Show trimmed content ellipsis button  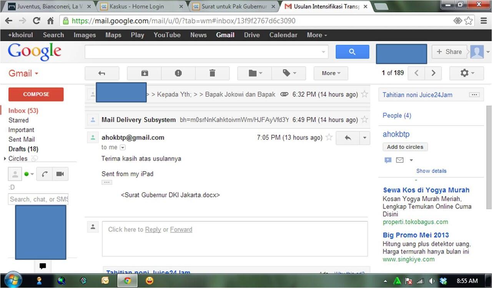click(x=107, y=182)
